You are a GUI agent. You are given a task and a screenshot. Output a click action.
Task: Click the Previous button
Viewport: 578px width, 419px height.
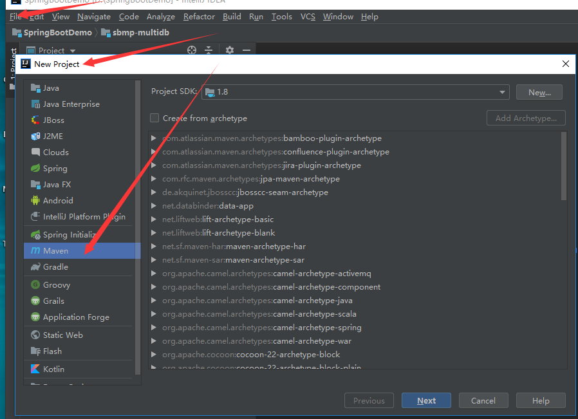pyautogui.click(x=369, y=400)
